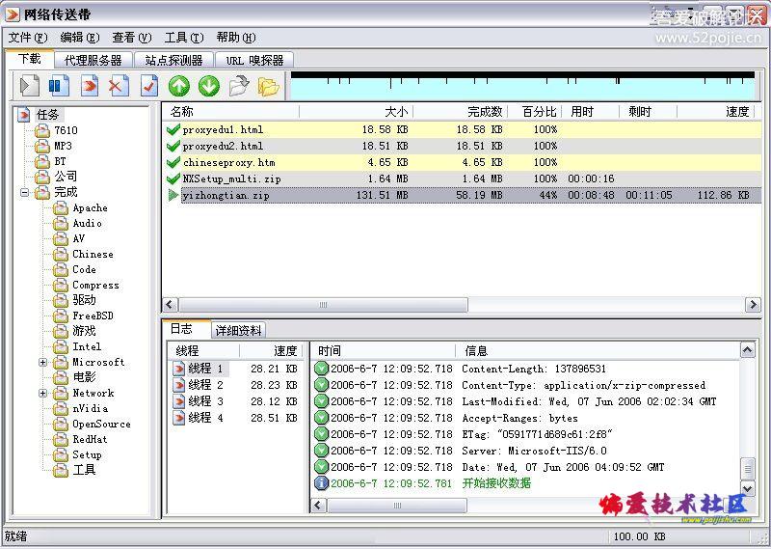Image resolution: width=771 pixels, height=549 pixels.
Task: Select the proxyedu2.html download row
Action: pos(463,147)
